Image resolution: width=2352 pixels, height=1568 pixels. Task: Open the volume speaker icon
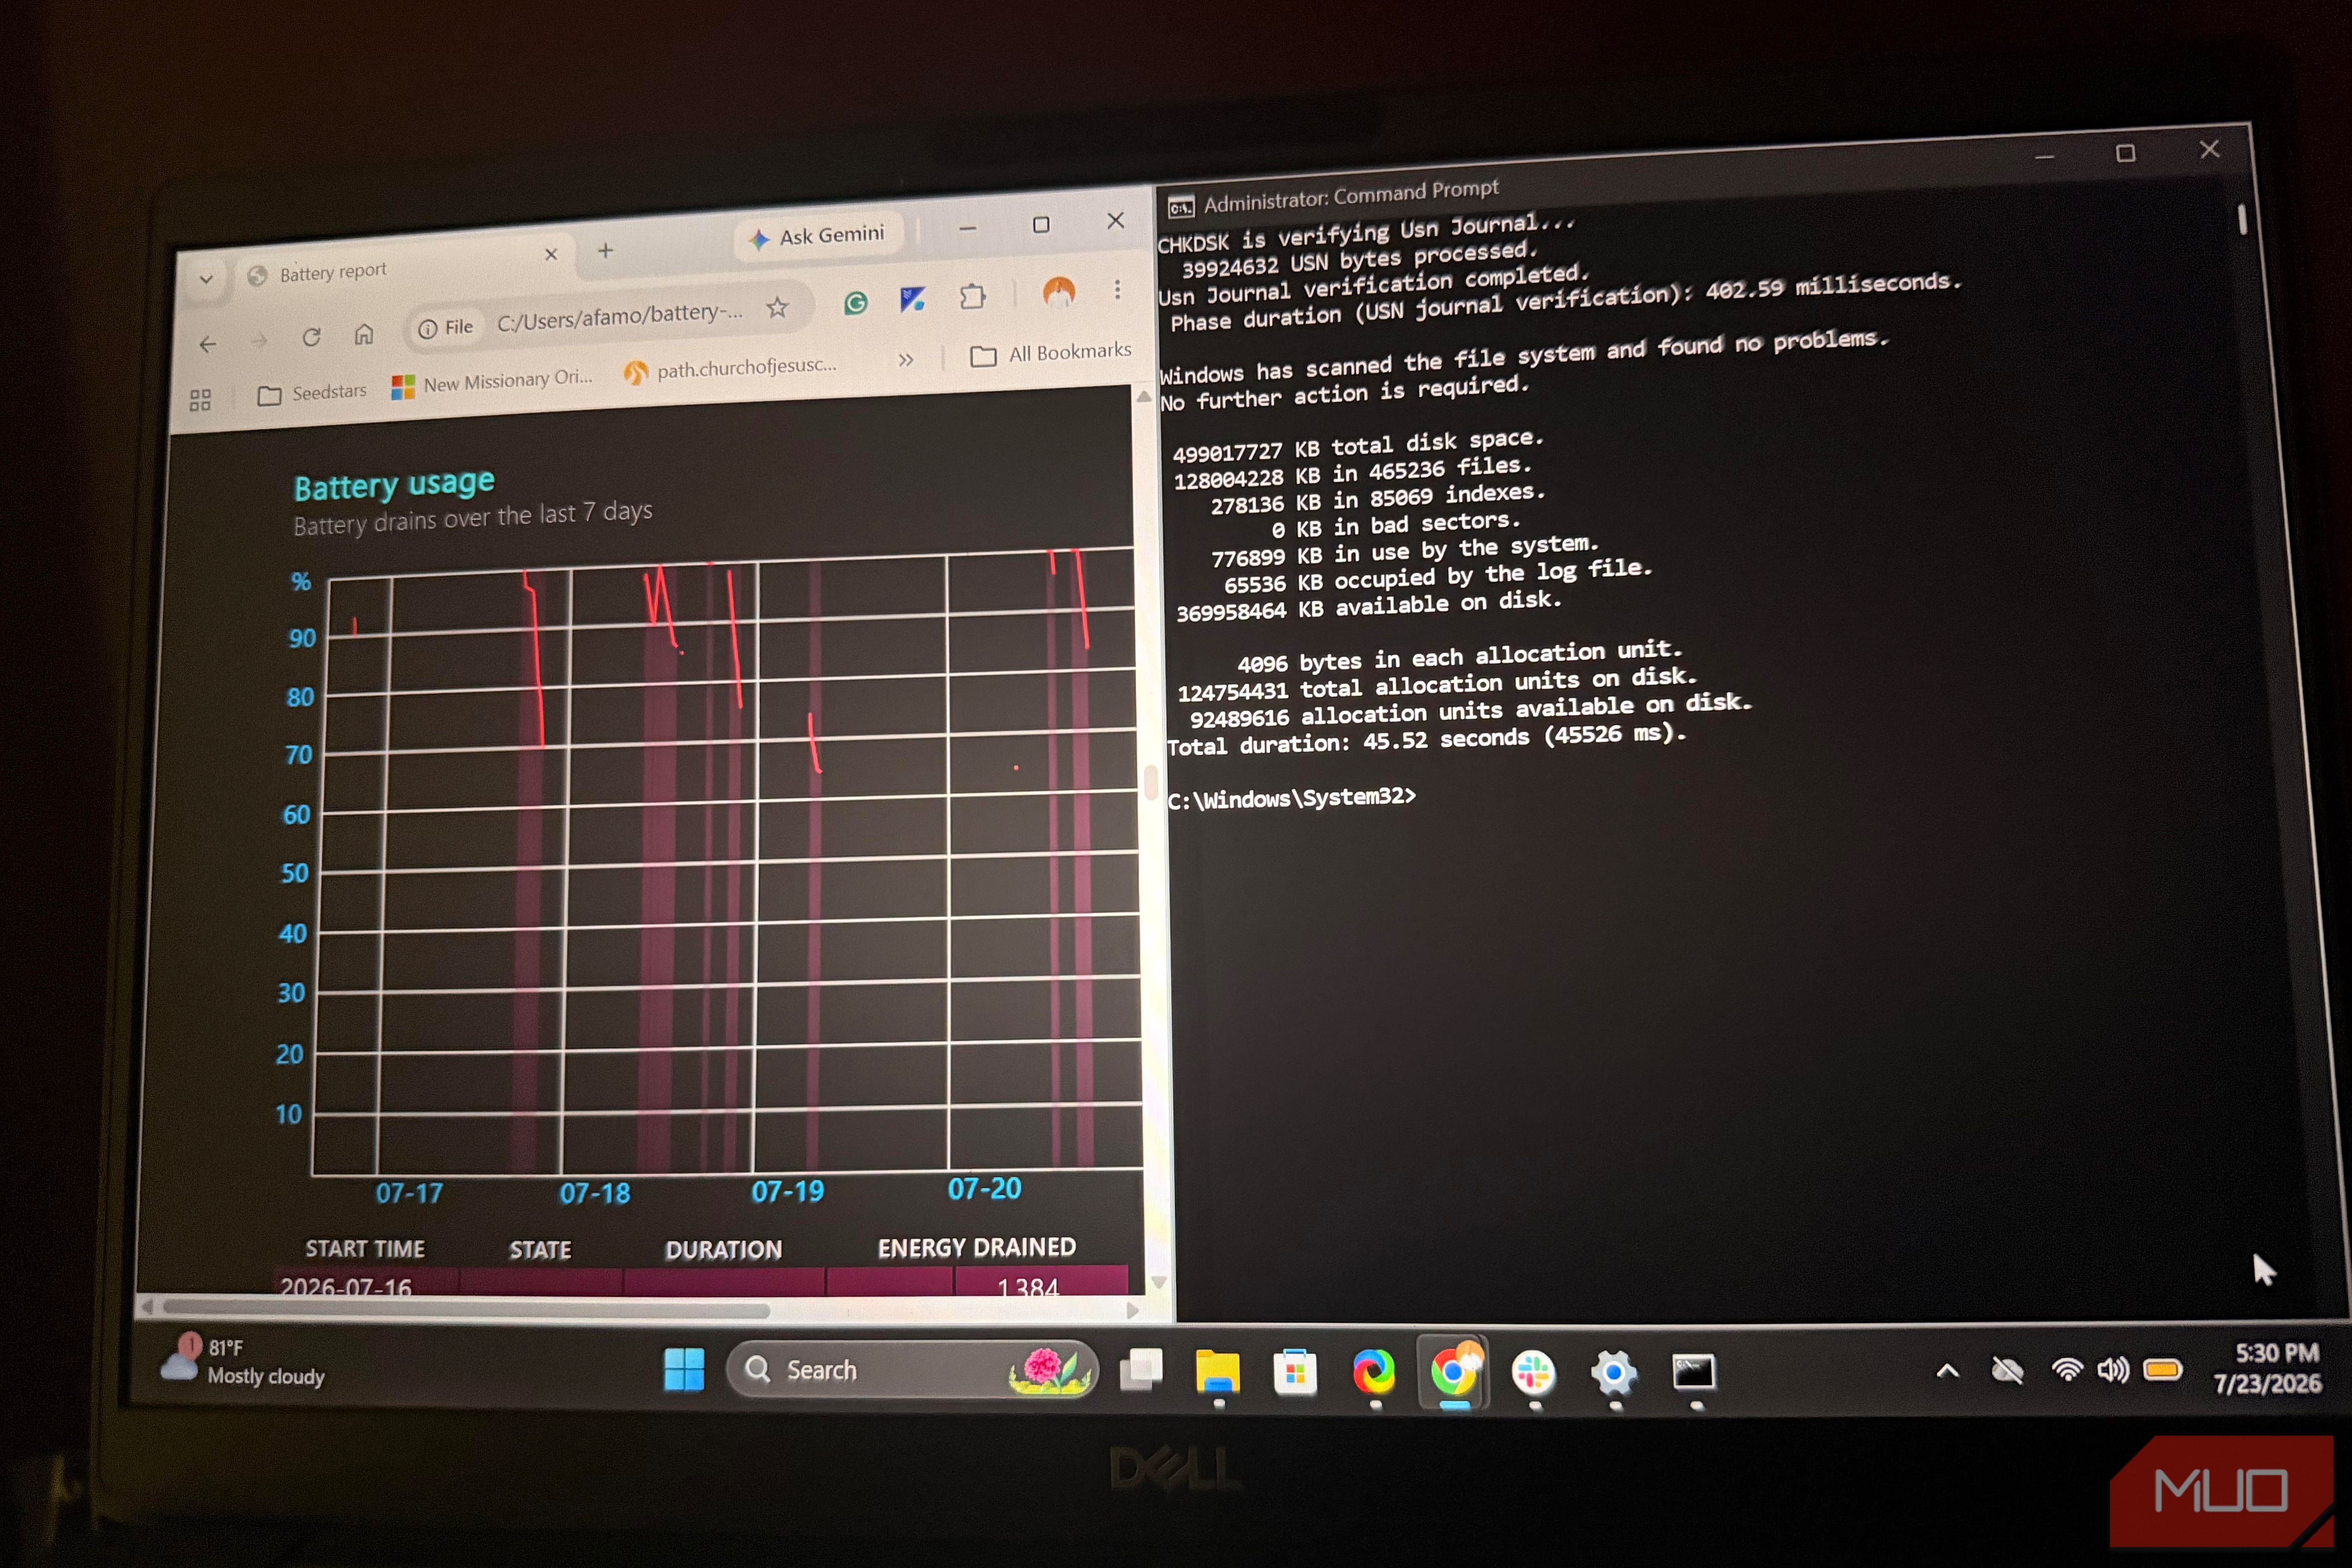click(x=2113, y=1369)
